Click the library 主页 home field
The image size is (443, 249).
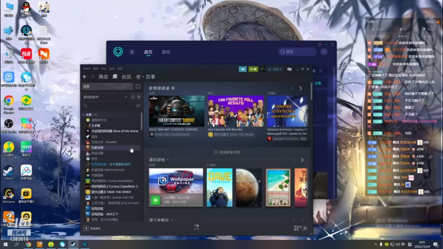click(x=107, y=86)
